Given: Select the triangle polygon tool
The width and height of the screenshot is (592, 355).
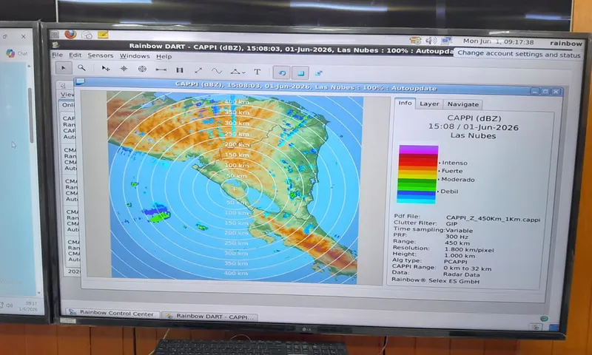Looking at the screenshot, I should (x=235, y=71).
